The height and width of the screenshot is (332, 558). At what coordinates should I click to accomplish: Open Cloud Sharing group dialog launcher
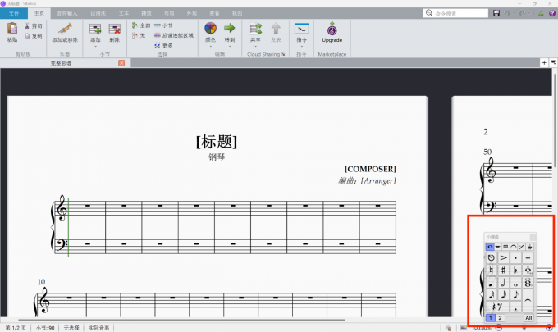283,54
